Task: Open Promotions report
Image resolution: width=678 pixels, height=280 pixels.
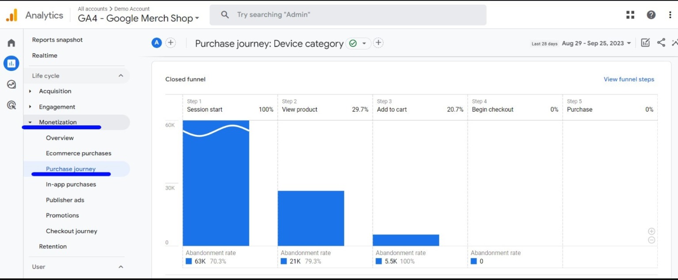Action: 62,216
